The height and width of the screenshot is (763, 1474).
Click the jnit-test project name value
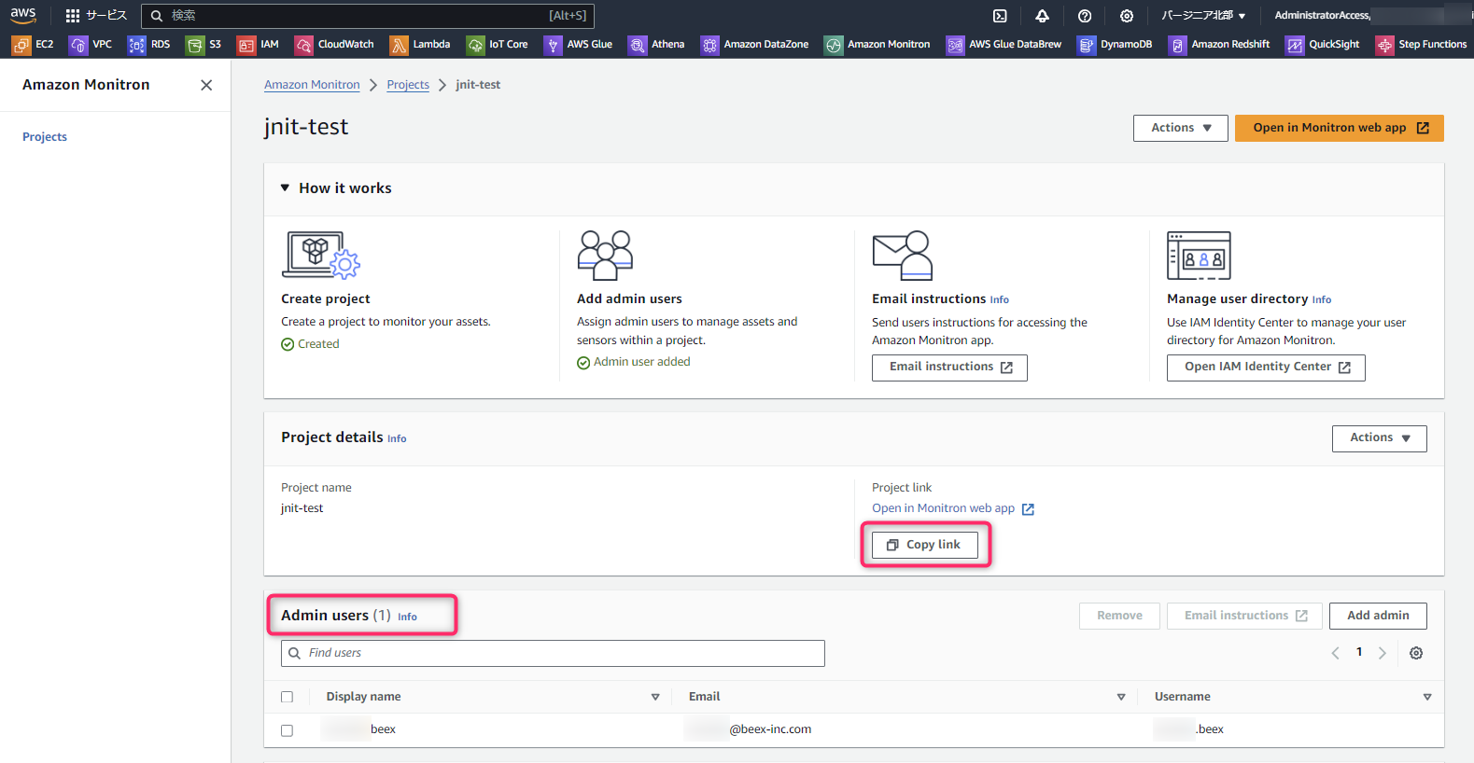(302, 508)
